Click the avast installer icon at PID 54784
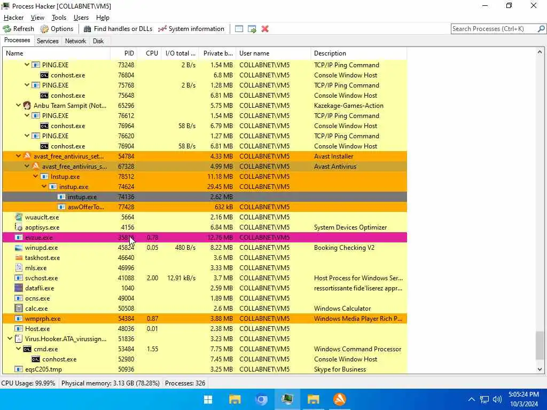Image resolution: width=547 pixels, height=410 pixels. (27, 156)
